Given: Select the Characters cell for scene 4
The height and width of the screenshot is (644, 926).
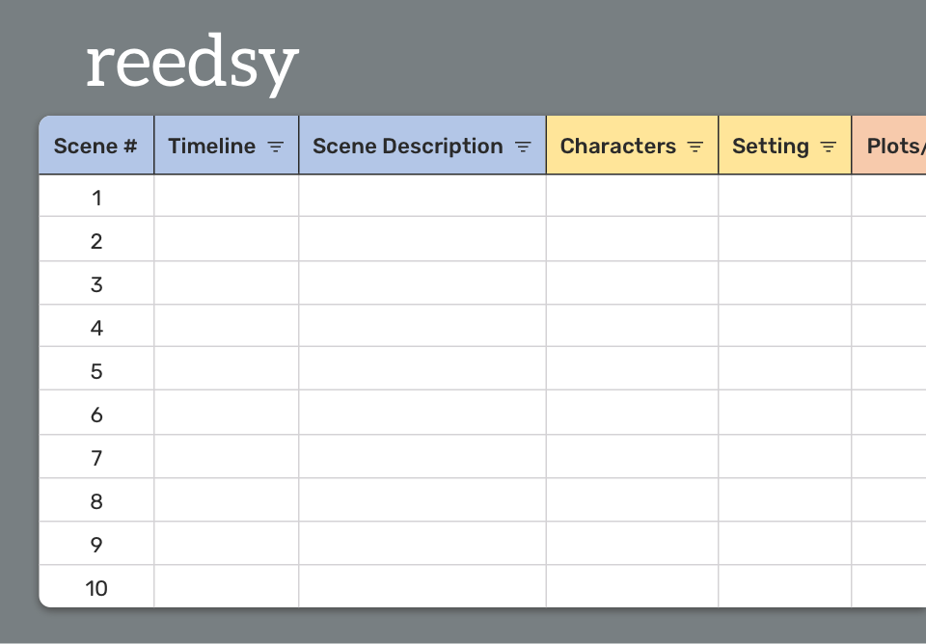Looking at the screenshot, I should coord(632,328).
